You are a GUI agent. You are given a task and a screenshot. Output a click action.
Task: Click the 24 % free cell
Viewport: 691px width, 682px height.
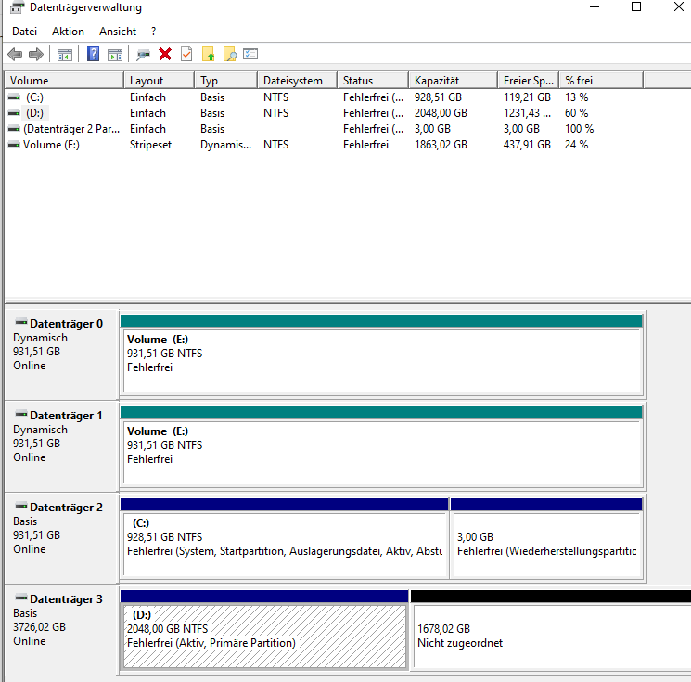click(576, 145)
